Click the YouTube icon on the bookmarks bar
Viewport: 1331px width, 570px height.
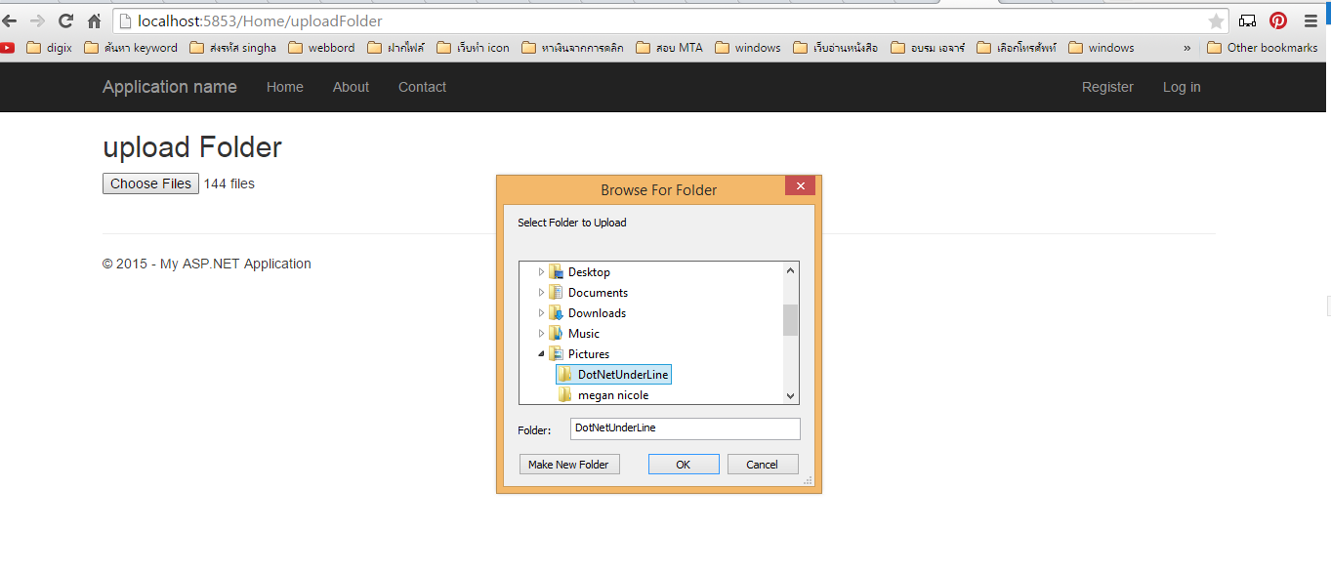(8, 47)
